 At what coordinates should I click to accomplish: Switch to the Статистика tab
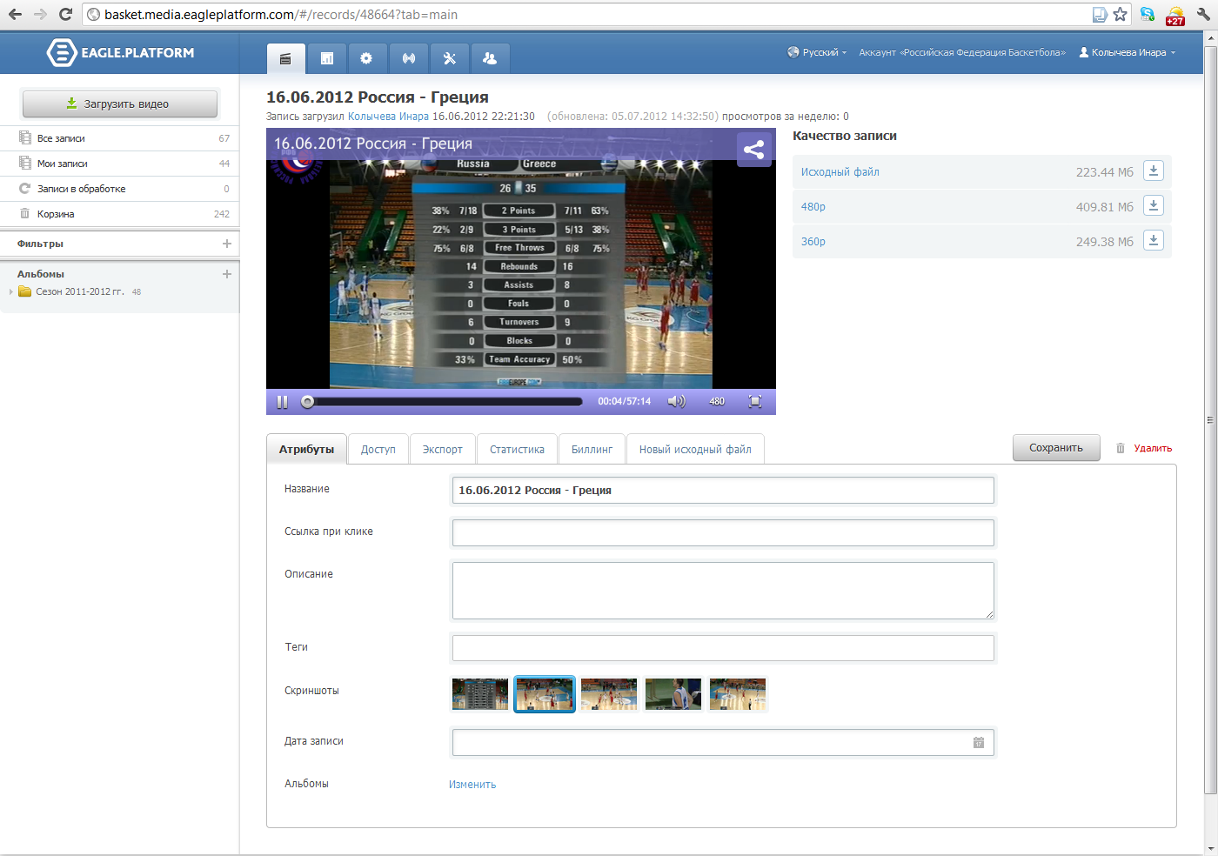click(x=517, y=450)
